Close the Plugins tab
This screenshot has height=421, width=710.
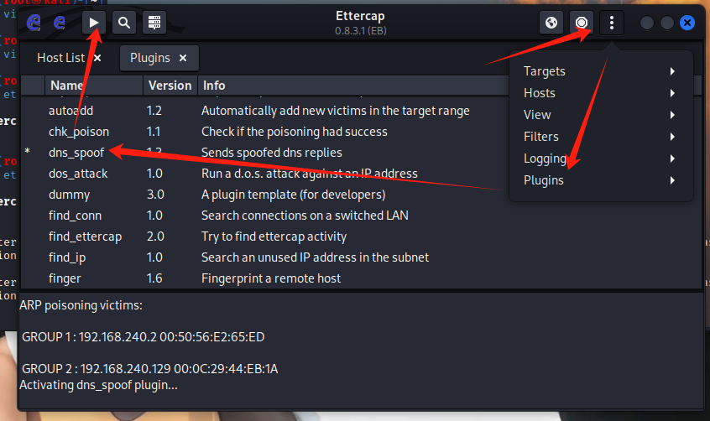tap(182, 58)
